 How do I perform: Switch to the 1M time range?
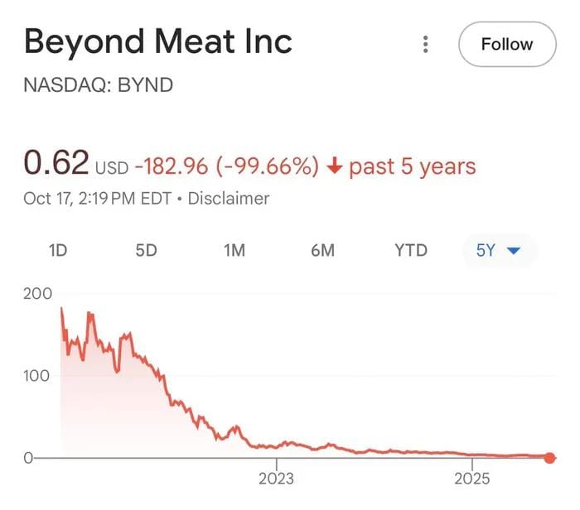(234, 250)
